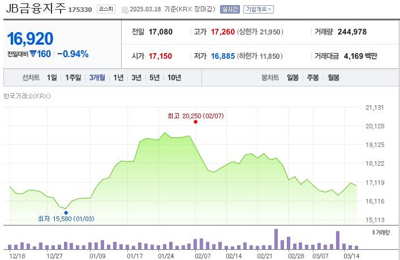Click the 저가 16,885 value

223,56
